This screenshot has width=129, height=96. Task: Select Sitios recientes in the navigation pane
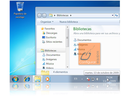(x=54, y=42)
